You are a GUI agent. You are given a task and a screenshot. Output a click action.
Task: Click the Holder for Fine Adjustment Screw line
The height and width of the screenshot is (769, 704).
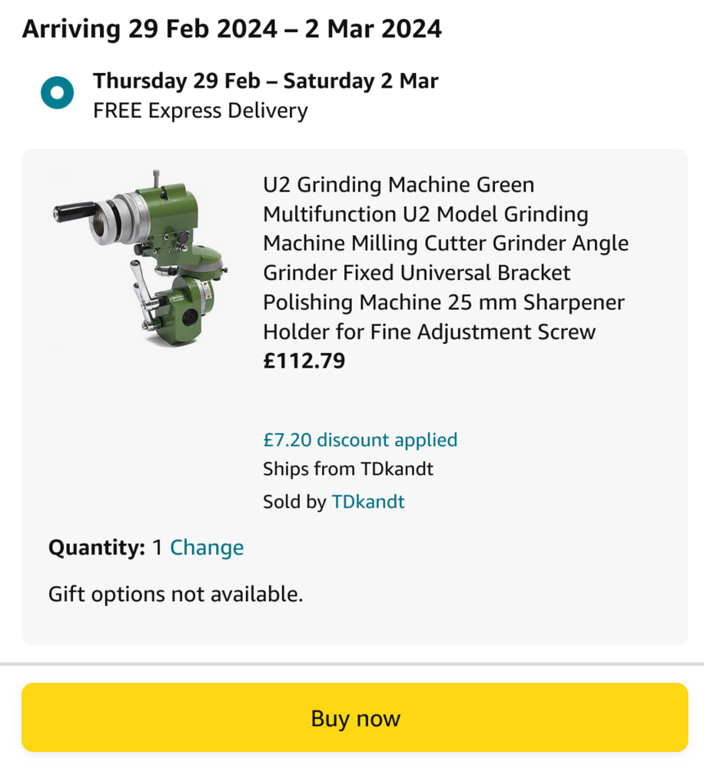pyautogui.click(x=429, y=331)
